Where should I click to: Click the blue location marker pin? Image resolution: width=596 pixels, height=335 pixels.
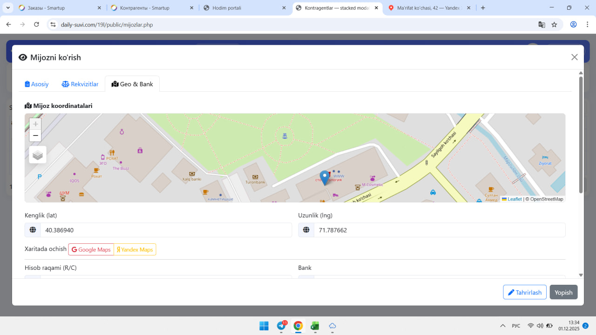click(325, 178)
